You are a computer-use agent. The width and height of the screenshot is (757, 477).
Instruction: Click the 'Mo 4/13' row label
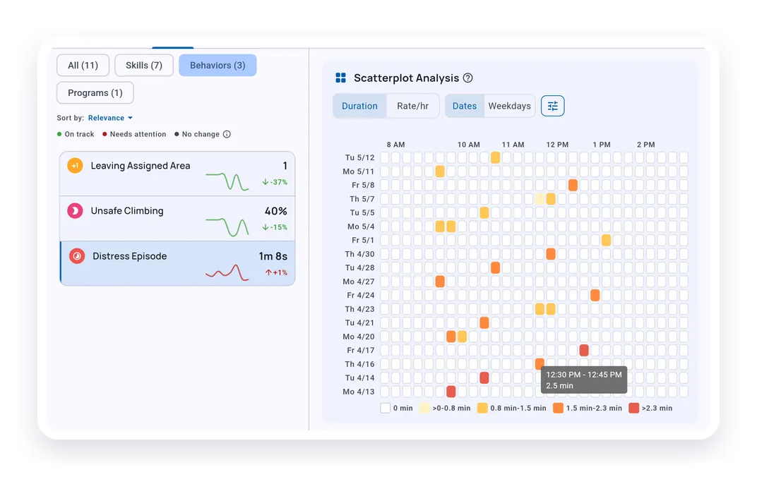[x=359, y=392]
